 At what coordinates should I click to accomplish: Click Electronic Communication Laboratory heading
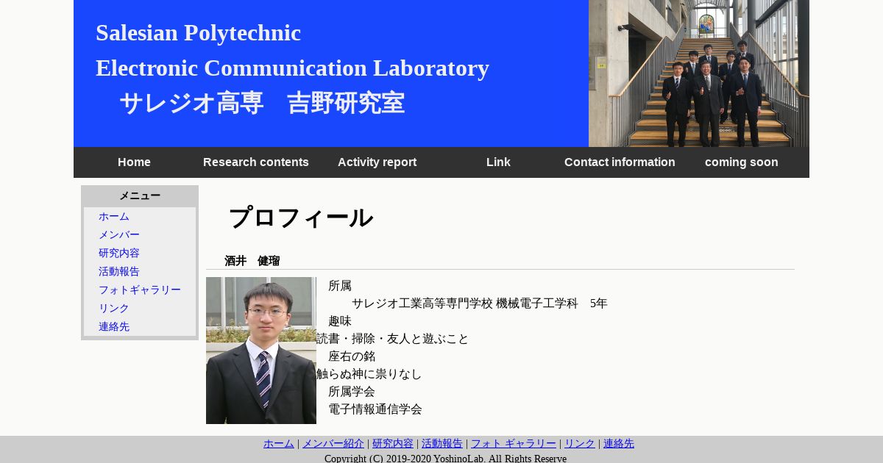(292, 68)
